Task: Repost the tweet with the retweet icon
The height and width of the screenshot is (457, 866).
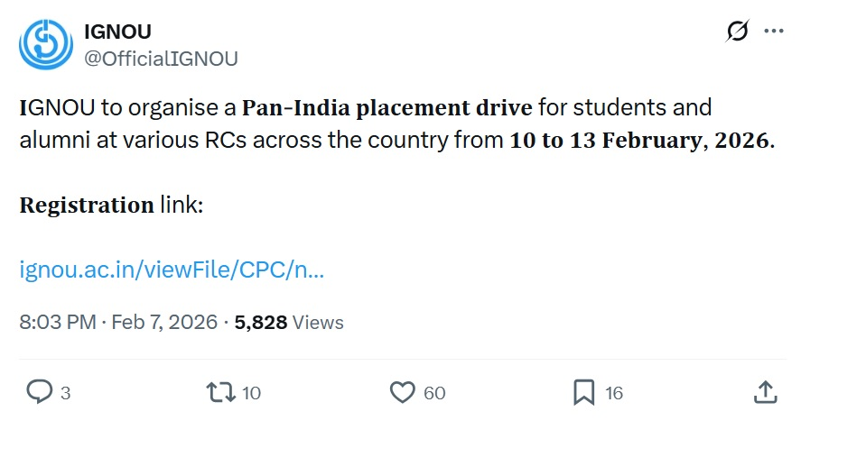Action: point(220,392)
